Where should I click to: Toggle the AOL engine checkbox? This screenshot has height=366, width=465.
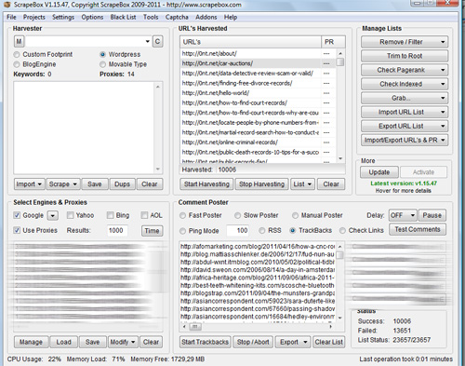tap(144, 215)
